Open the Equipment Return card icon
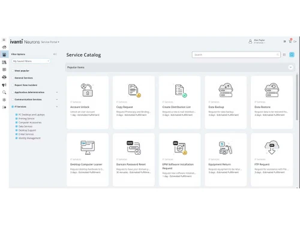This screenshot has width=300, height=225. coord(226,148)
